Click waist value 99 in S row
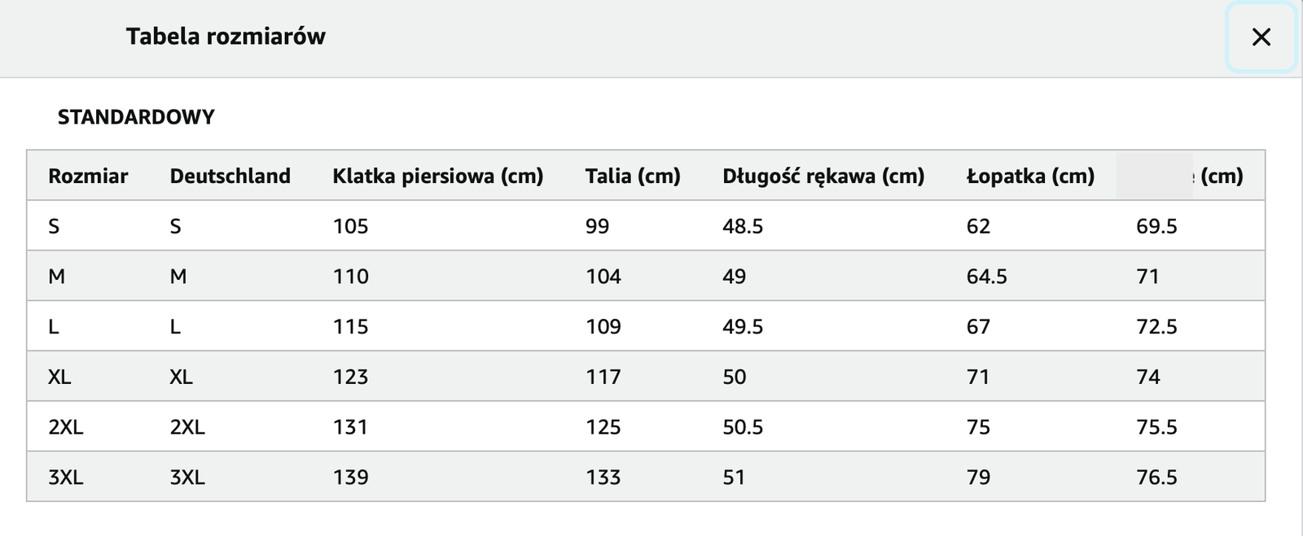Viewport: 1303px width, 536px height. (x=597, y=226)
